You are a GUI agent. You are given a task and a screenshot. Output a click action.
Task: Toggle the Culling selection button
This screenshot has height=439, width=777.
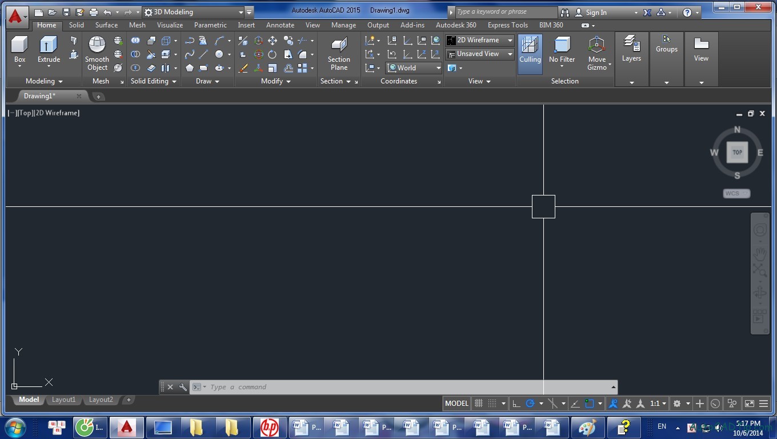pyautogui.click(x=530, y=53)
